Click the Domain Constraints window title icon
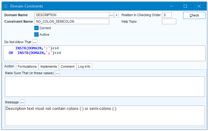The image size is (208, 131). coord(5,6)
